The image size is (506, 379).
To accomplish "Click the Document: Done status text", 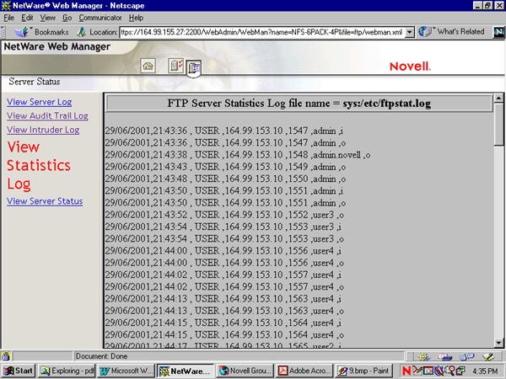I will coord(101,356).
